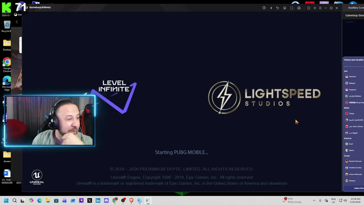Open Google Chrome desktop shortcut
Screen dimensions: 364x205
point(7,65)
